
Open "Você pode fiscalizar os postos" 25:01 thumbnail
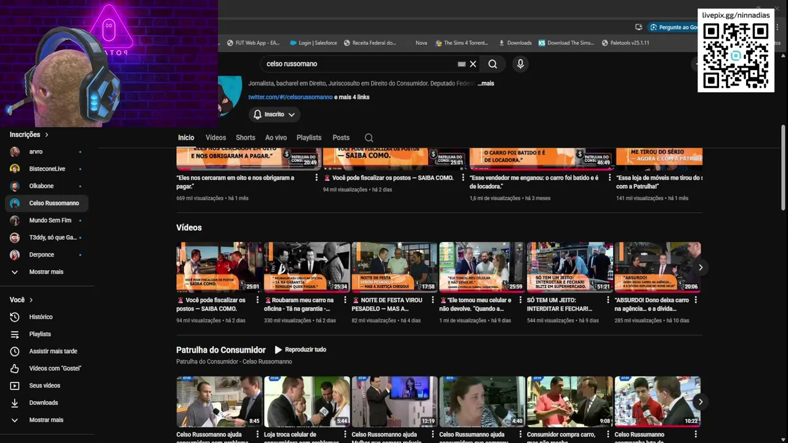(x=219, y=266)
